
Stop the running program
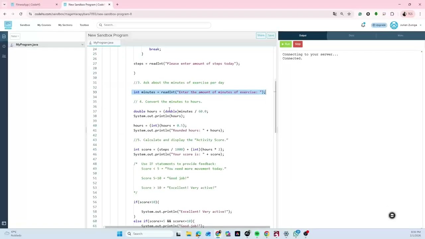[297, 44]
